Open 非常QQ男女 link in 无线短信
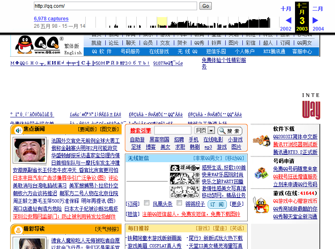The width and height of the screenshot is (335, 249). tap(208, 158)
